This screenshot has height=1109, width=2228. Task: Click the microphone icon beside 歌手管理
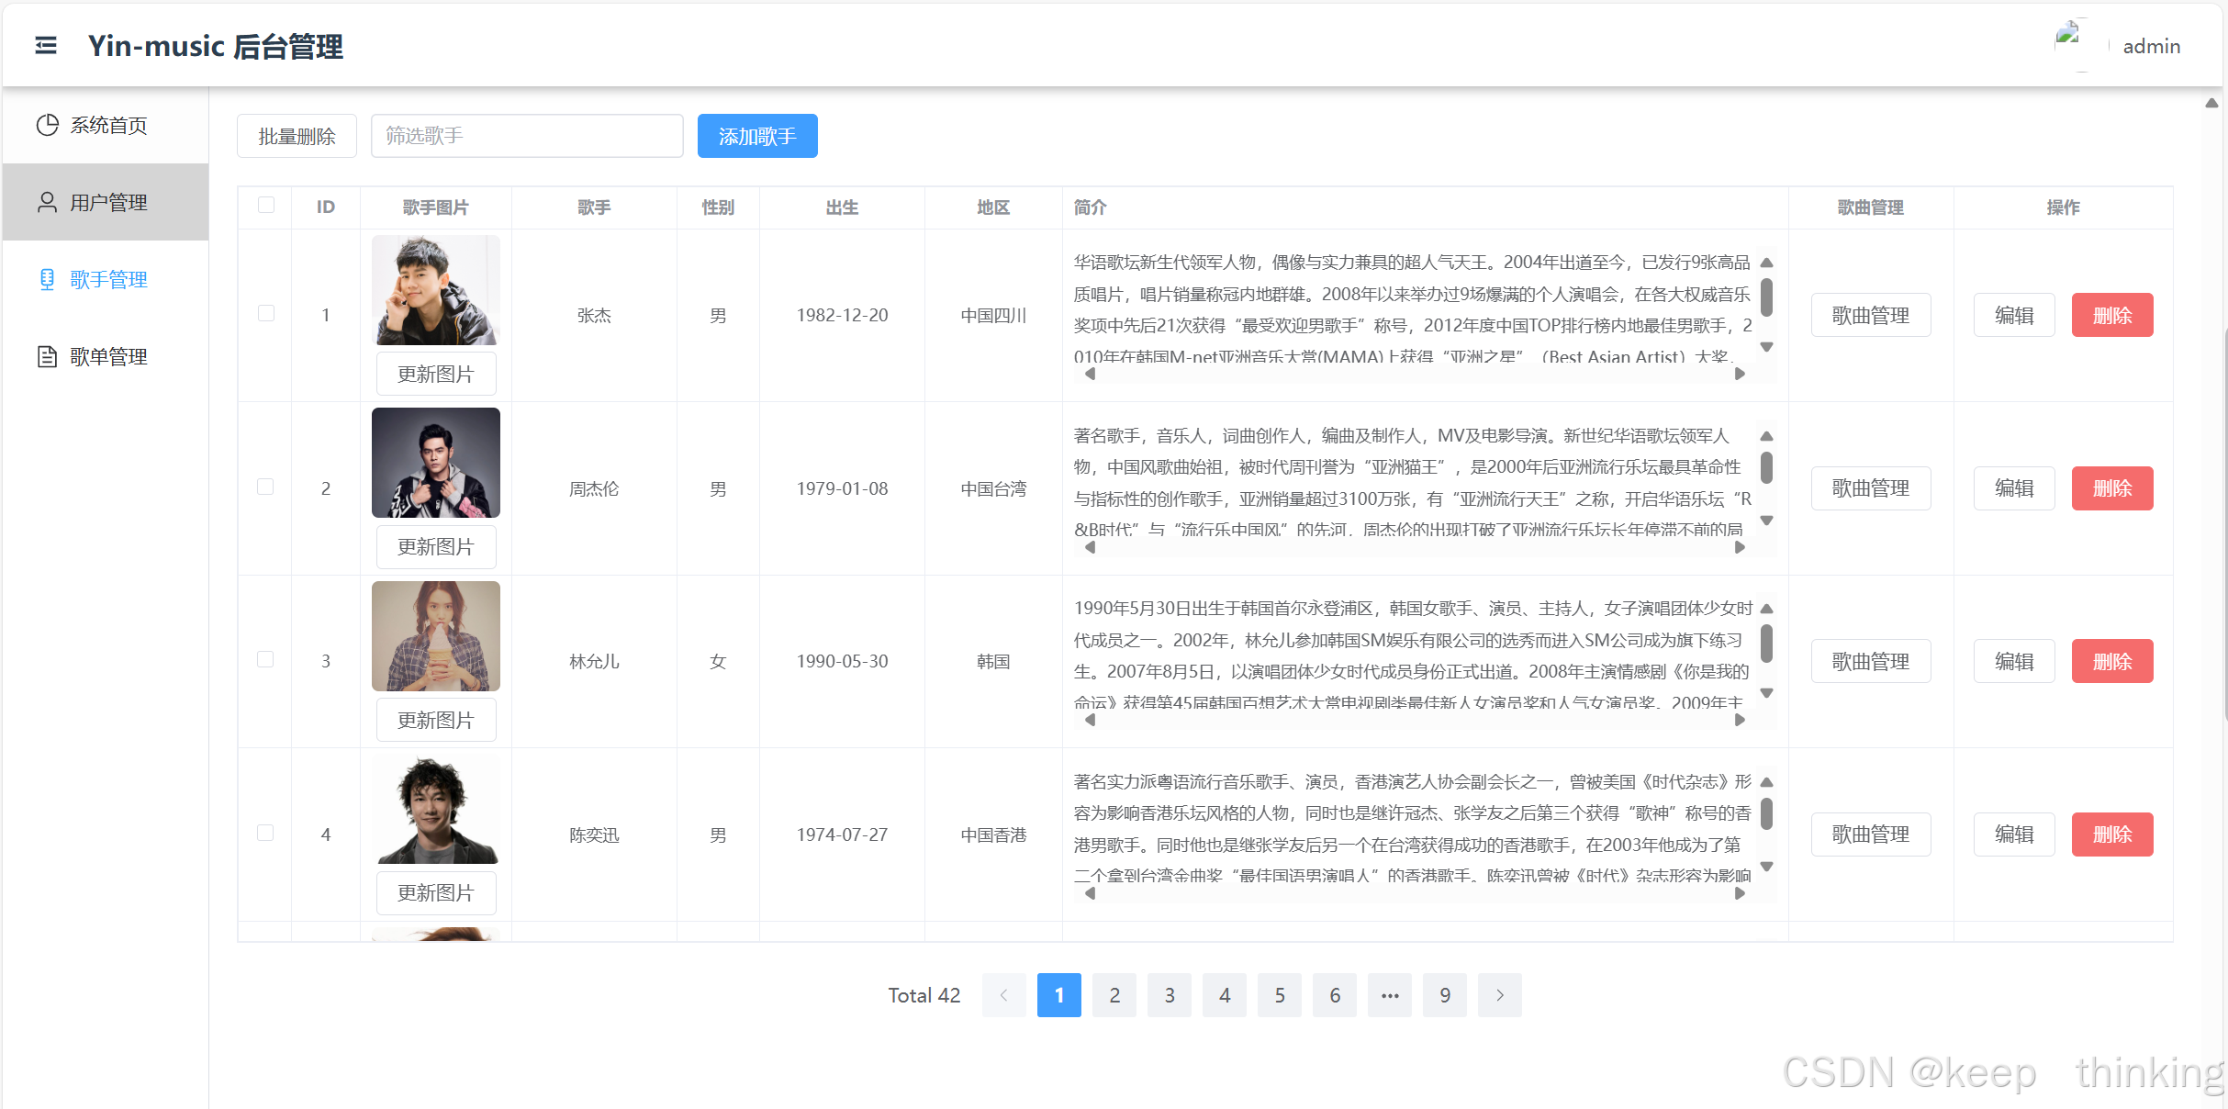click(x=47, y=279)
